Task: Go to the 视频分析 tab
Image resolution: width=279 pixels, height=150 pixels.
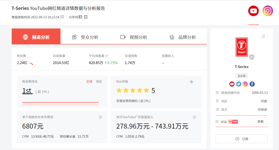Action: click(x=134, y=37)
